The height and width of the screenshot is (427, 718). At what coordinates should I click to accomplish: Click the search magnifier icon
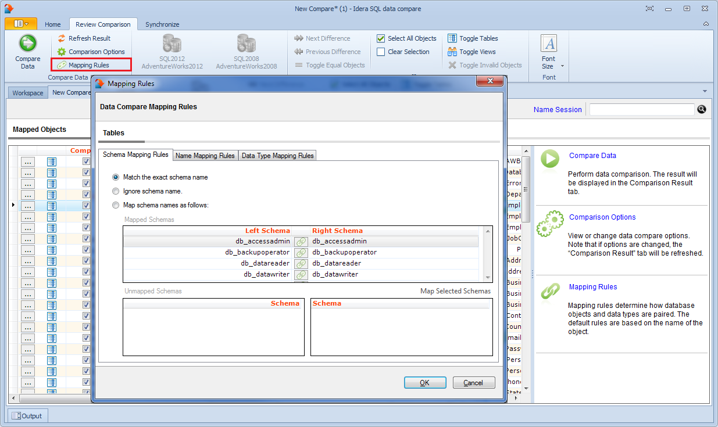tap(702, 109)
